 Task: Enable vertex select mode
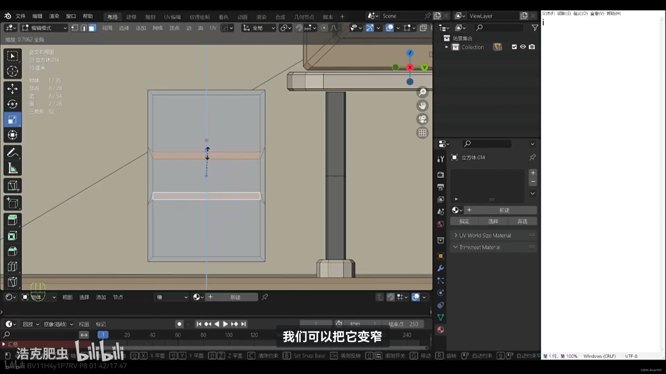pyautogui.click(x=75, y=28)
